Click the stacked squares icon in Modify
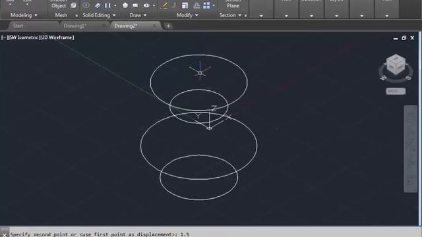The image size is (422, 237). click(x=185, y=5)
